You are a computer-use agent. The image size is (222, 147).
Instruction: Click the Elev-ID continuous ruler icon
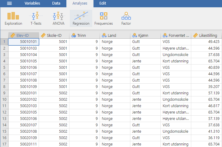[13, 35]
